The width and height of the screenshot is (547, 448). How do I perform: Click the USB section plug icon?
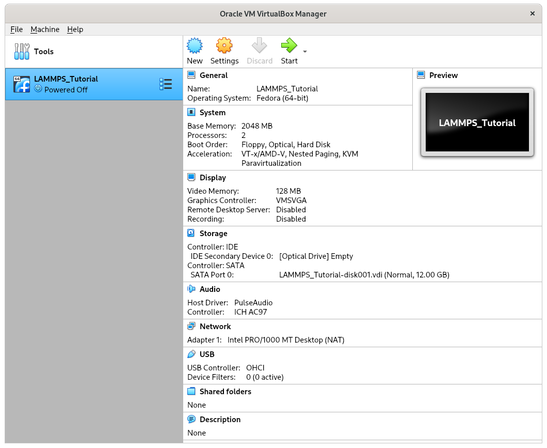click(191, 354)
